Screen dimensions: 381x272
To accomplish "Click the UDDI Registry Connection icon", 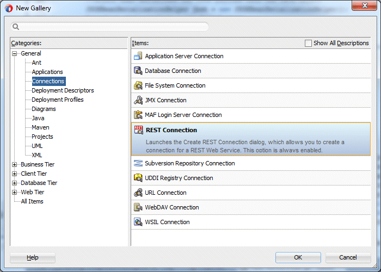I will [x=138, y=178].
